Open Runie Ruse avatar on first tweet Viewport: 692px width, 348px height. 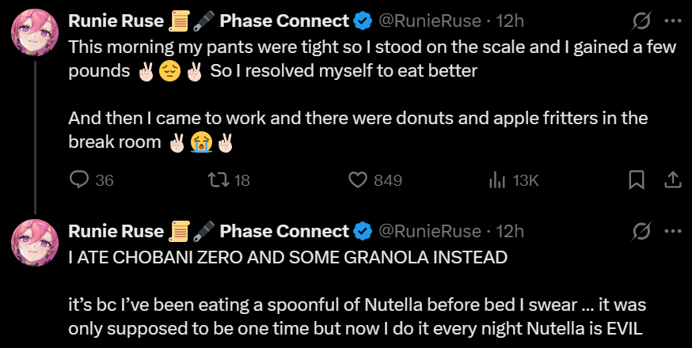pyautogui.click(x=33, y=32)
